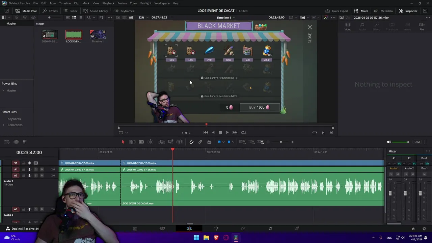Open the Effects panel

[x=50, y=11]
